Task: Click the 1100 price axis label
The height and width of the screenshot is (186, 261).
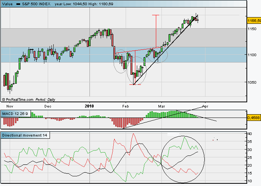Action: pyautogui.click(x=252, y=55)
